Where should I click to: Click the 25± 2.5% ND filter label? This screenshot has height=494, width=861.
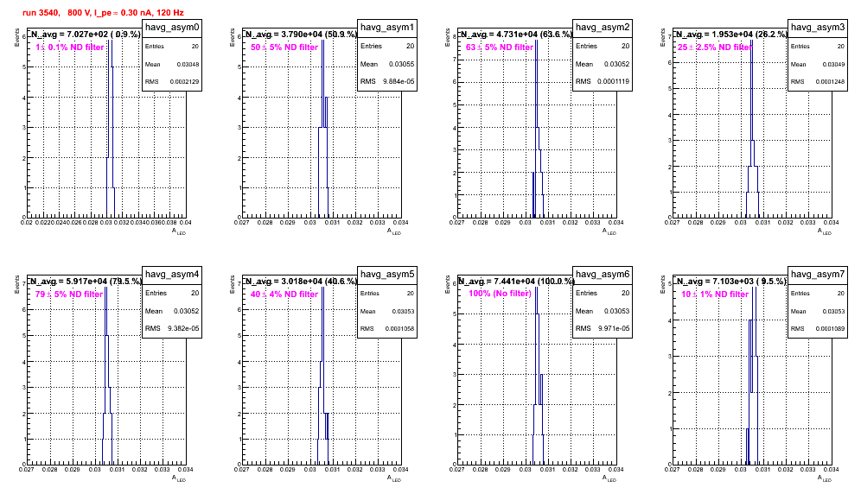(715, 47)
